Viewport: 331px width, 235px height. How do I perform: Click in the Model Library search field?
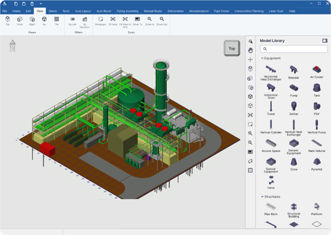(x=293, y=49)
